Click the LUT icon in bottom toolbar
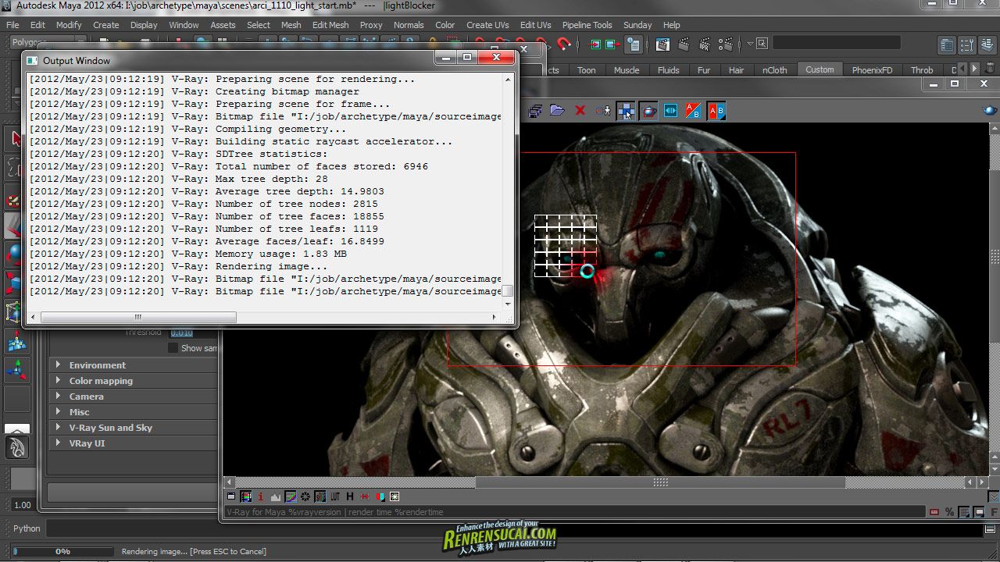 point(335,496)
